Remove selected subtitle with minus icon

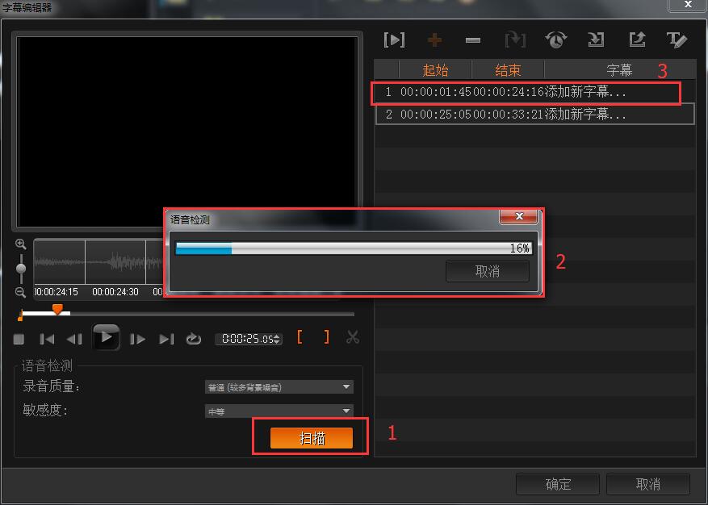[473, 40]
